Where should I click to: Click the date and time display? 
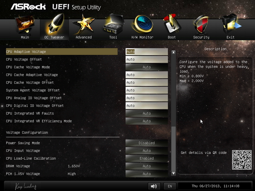click(215, 186)
